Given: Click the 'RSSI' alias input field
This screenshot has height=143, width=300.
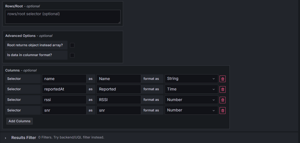Looking at the screenshot, I should click(x=119, y=100).
